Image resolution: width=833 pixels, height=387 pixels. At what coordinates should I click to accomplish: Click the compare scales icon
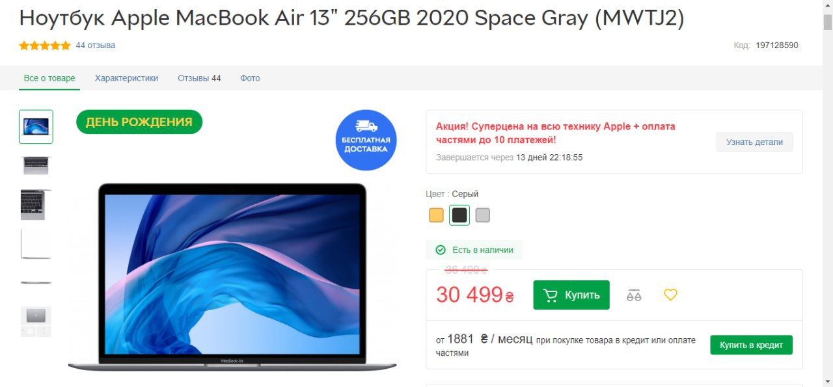634,295
